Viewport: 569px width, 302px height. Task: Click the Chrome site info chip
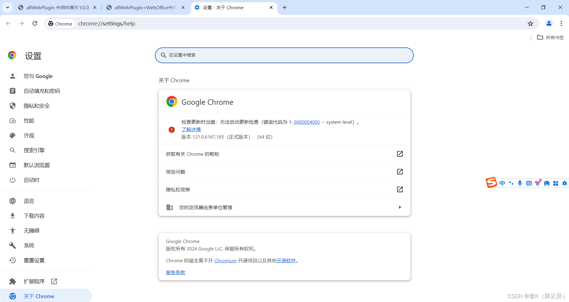pyautogui.click(x=60, y=23)
